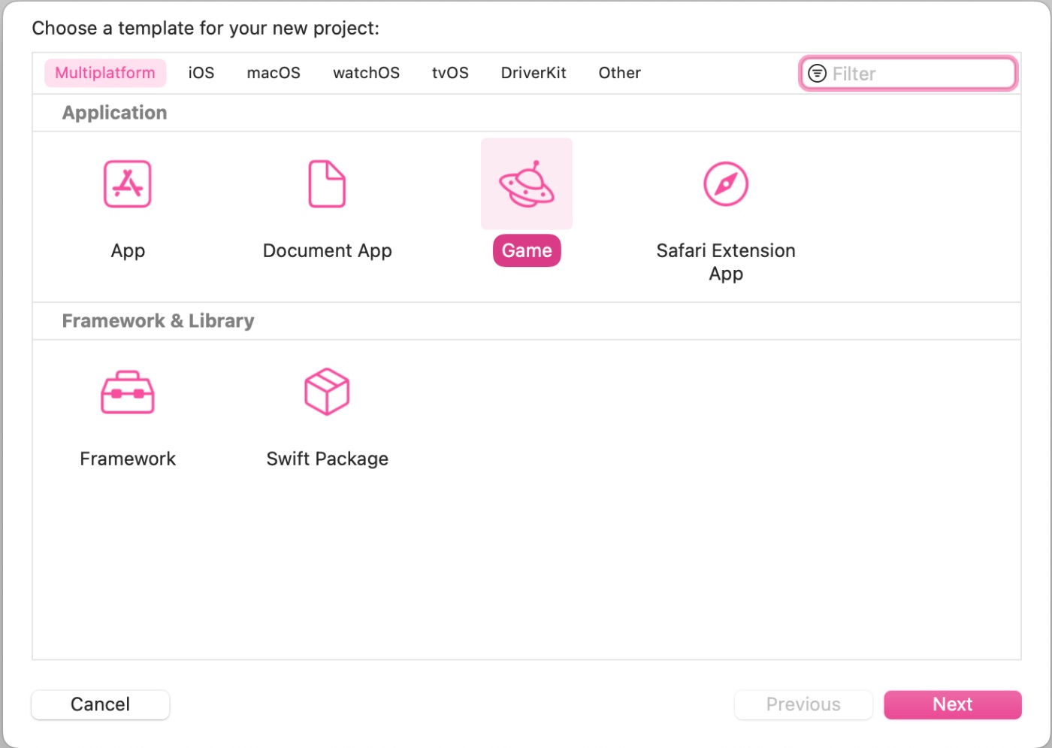Image resolution: width=1052 pixels, height=748 pixels.
Task: Select the App template icon
Action: click(127, 184)
